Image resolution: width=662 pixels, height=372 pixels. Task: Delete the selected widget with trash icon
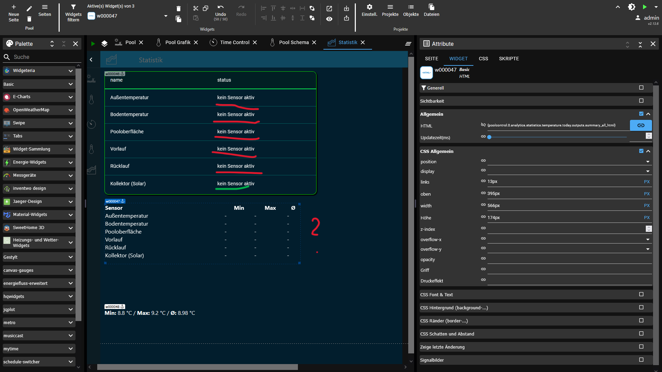click(178, 9)
